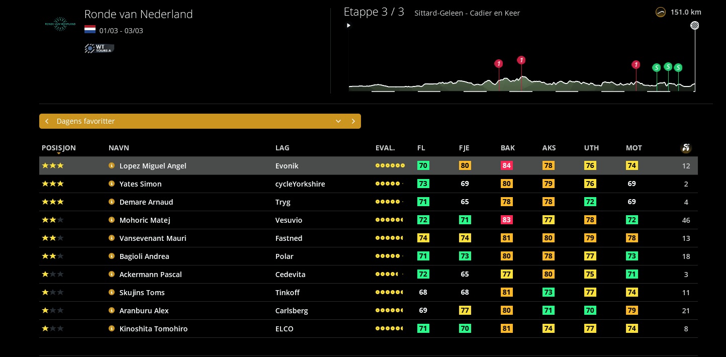Sort table by BAK column header
Screen dimensions: 726x357
click(x=507, y=148)
